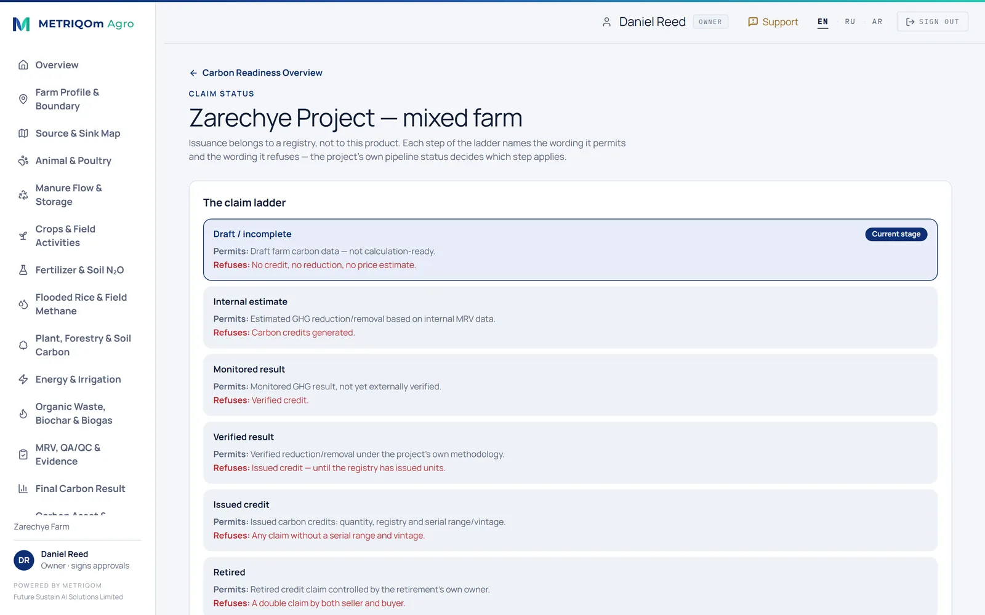Select the Internal estimate ladder step
The image size is (985, 615).
pyautogui.click(x=570, y=317)
